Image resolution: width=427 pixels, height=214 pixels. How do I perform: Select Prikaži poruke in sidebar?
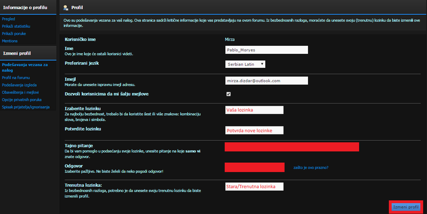click(14, 33)
